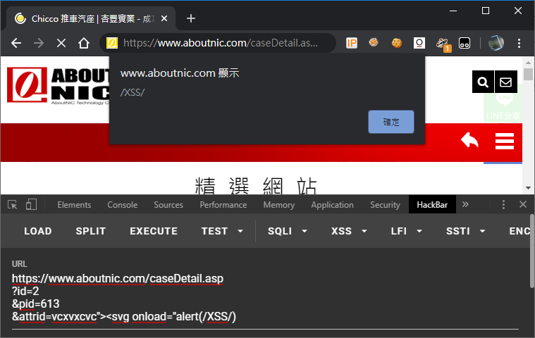Open the browser home page

[84, 43]
